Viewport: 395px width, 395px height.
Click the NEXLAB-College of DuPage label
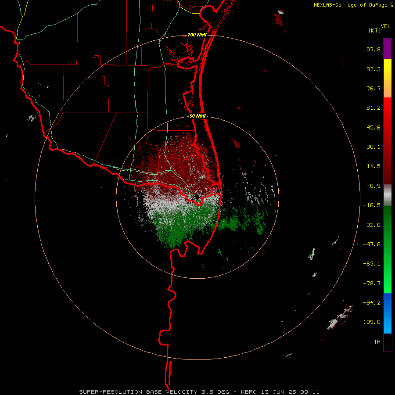click(353, 5)
